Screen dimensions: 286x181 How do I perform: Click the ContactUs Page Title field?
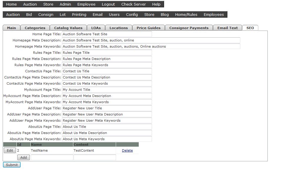pos(107,71)
